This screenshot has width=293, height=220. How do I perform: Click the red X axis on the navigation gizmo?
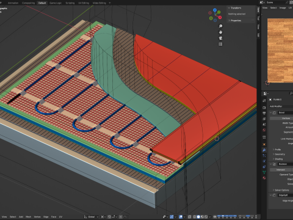pos(220,18)
